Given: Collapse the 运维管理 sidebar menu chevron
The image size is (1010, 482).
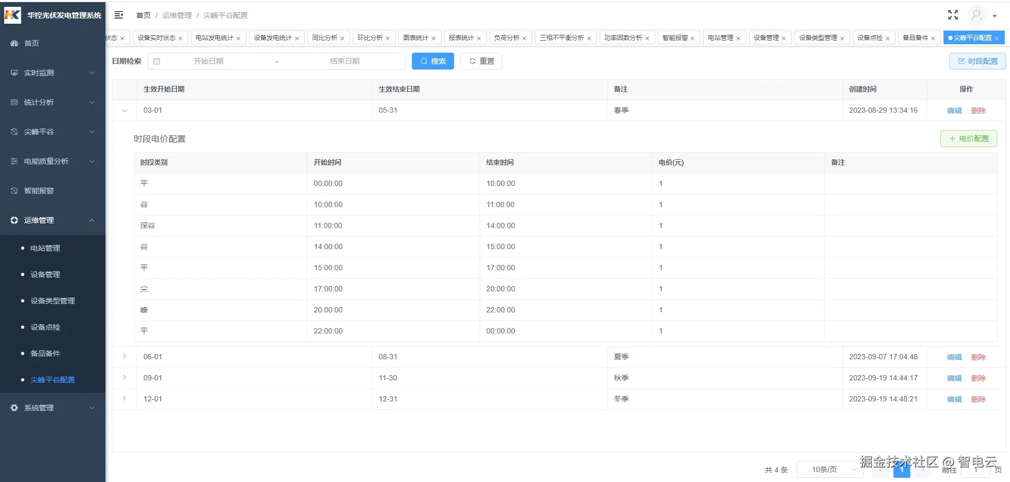Looking at the screenshot, I should 92,220.
